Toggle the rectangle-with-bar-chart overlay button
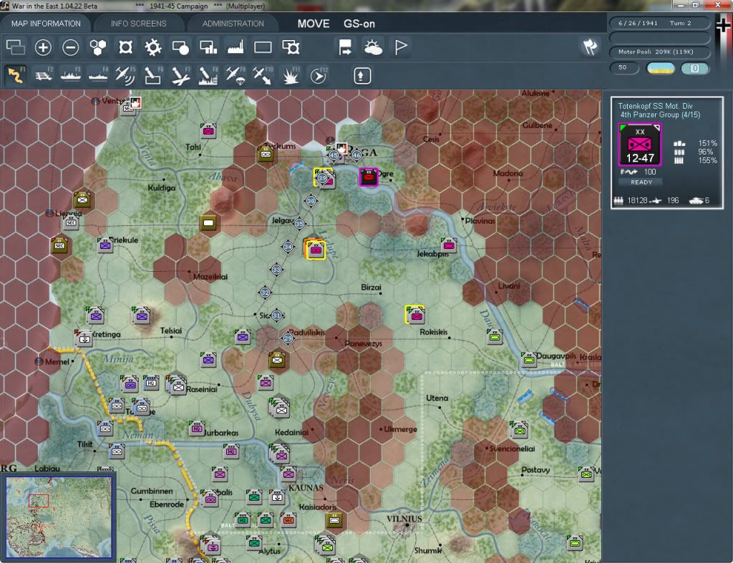This screenshot has height=563, width=733. (208, 47)
